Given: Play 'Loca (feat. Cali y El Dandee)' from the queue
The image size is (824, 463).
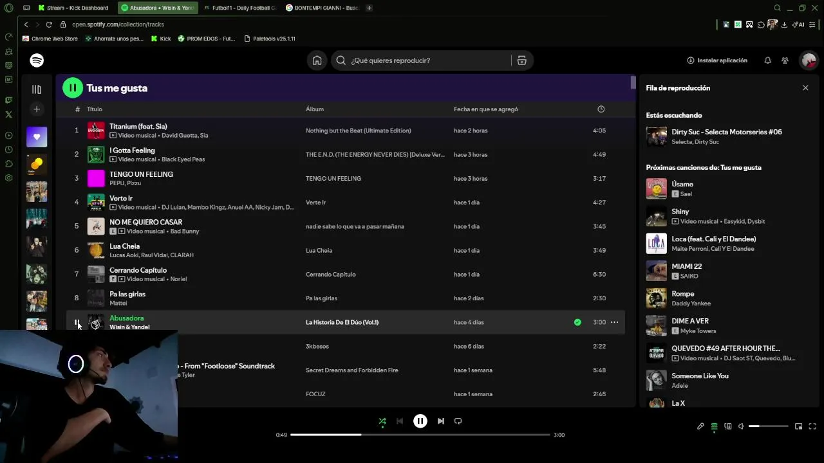Looking at the screenshot, I should tap(714, 239).
